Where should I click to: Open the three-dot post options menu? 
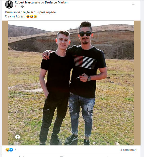pyautogui.click(x=134, y=4)
